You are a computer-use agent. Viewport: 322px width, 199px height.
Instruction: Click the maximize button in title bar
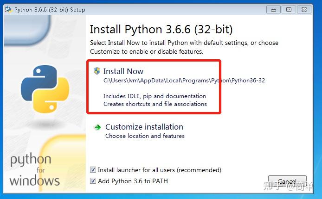pos(289,9)
